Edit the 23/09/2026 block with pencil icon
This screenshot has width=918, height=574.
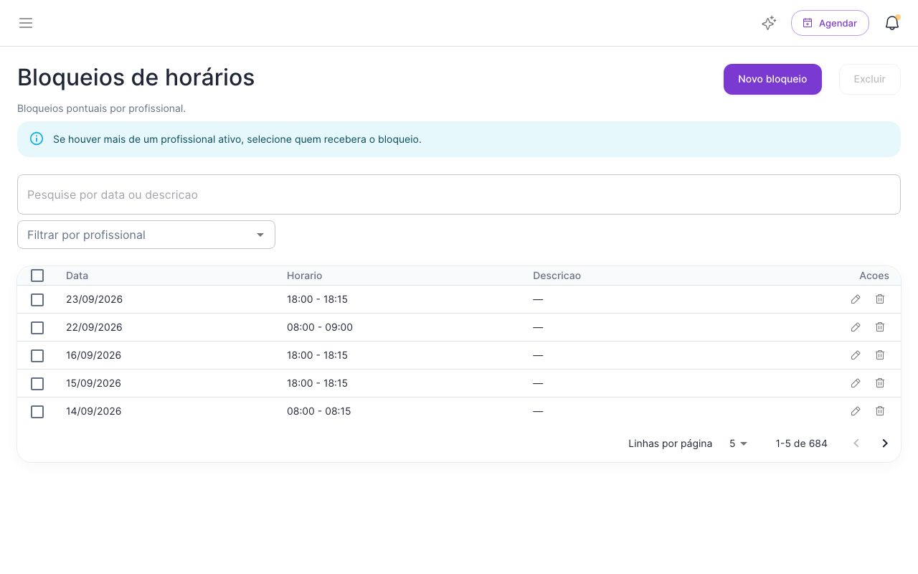pyautogui.click(x=856, y=299)
